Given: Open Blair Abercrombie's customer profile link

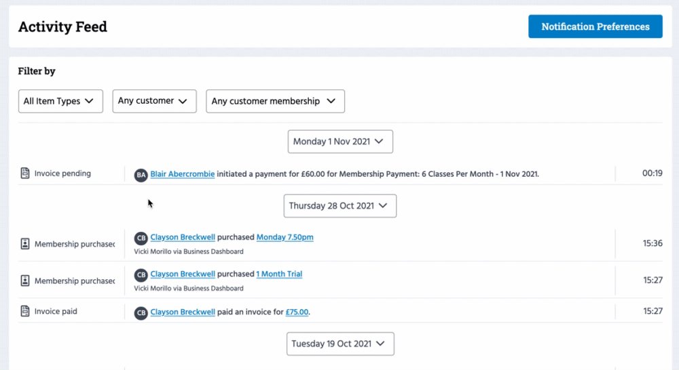Looking at the screenshot, I should click(182, 174).
